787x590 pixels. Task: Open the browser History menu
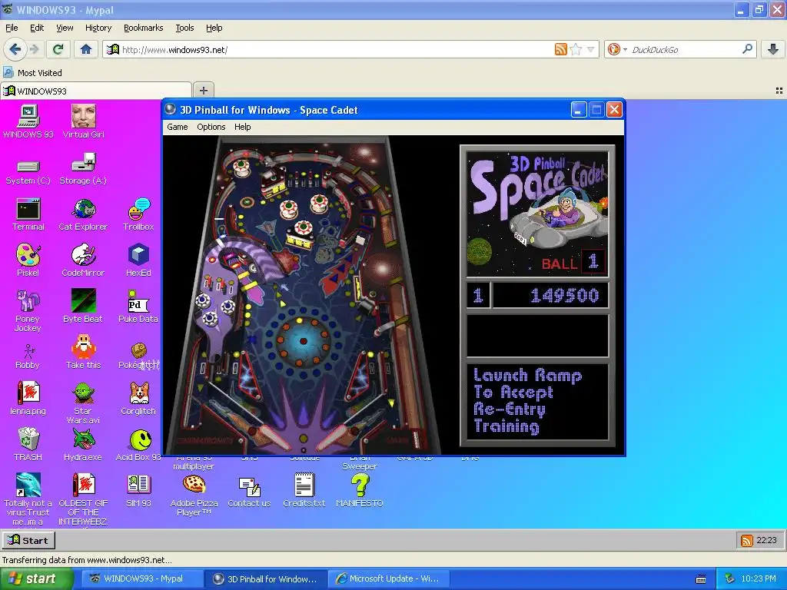pos(98,28)
